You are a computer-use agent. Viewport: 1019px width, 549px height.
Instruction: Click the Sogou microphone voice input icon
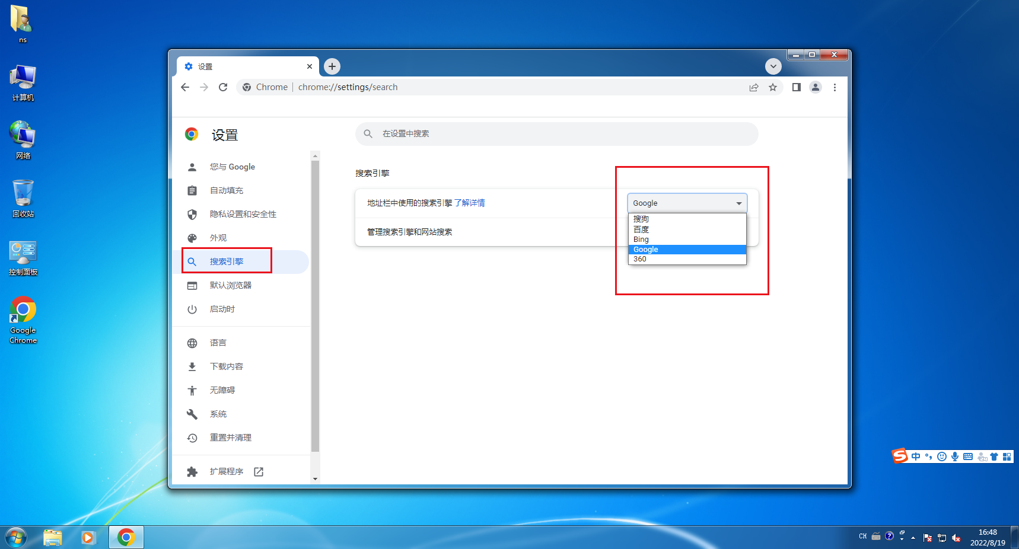point(955,457)
